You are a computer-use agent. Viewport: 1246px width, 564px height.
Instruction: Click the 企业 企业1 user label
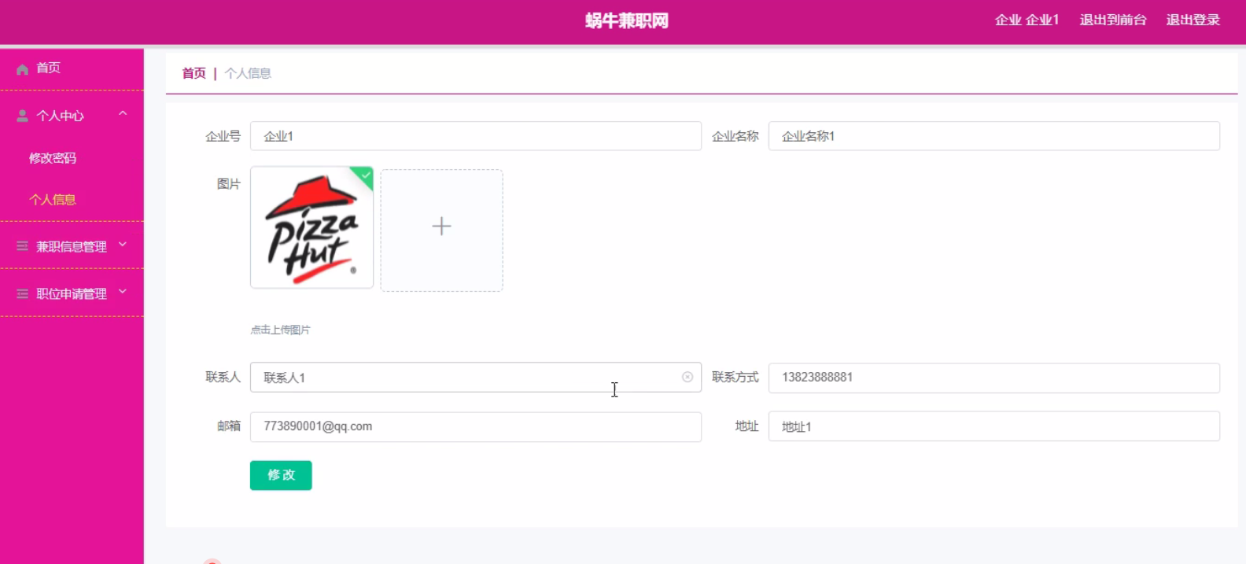tap(1027, 20)
